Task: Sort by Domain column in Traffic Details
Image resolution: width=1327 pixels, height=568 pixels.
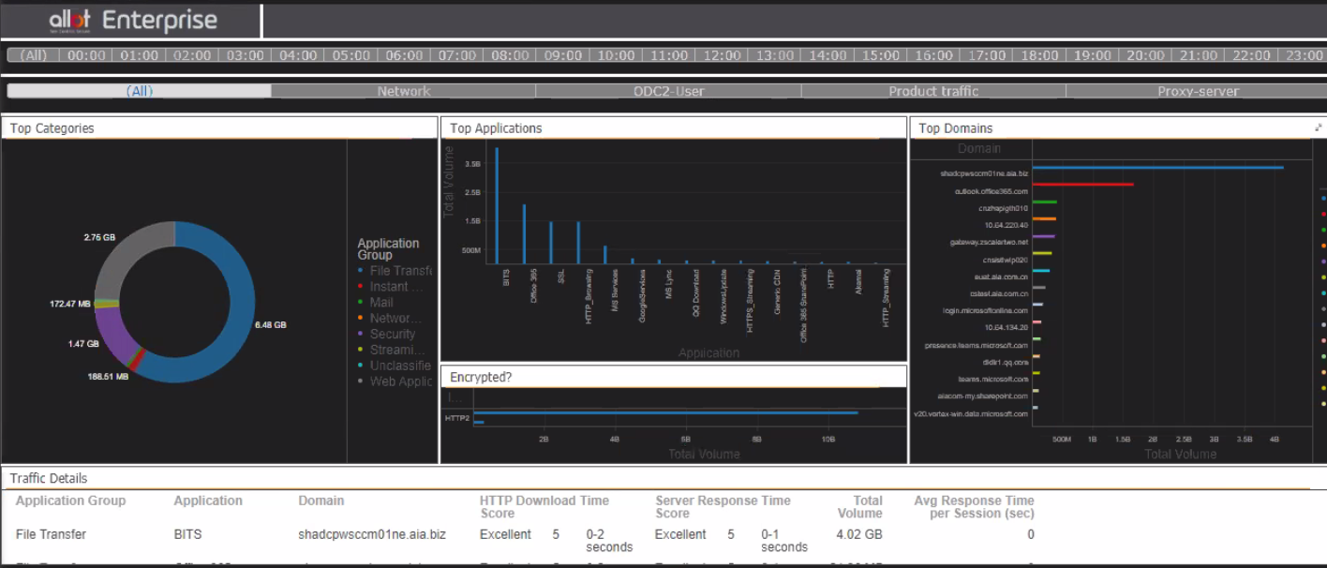Action: click(x=321, y=501)
